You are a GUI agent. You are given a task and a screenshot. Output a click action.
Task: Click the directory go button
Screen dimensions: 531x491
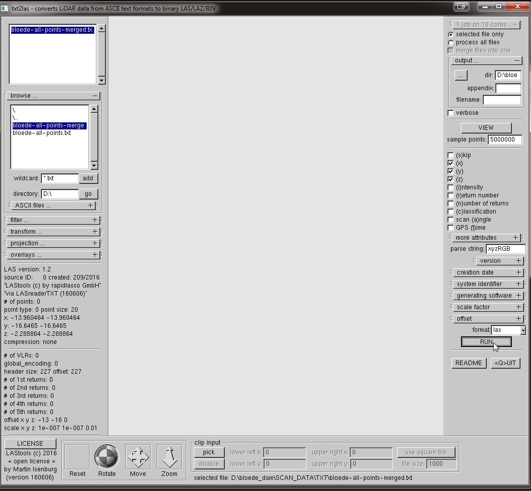pos(88,194)
